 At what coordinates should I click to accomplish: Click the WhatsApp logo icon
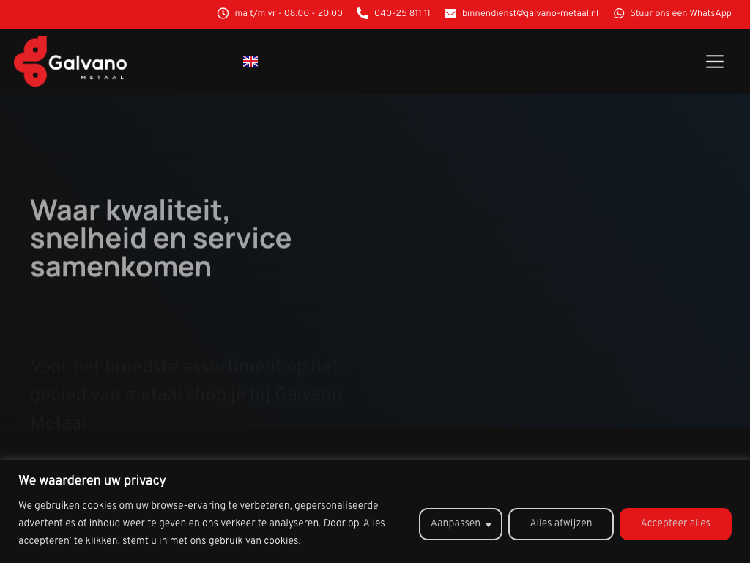[619, 13]
